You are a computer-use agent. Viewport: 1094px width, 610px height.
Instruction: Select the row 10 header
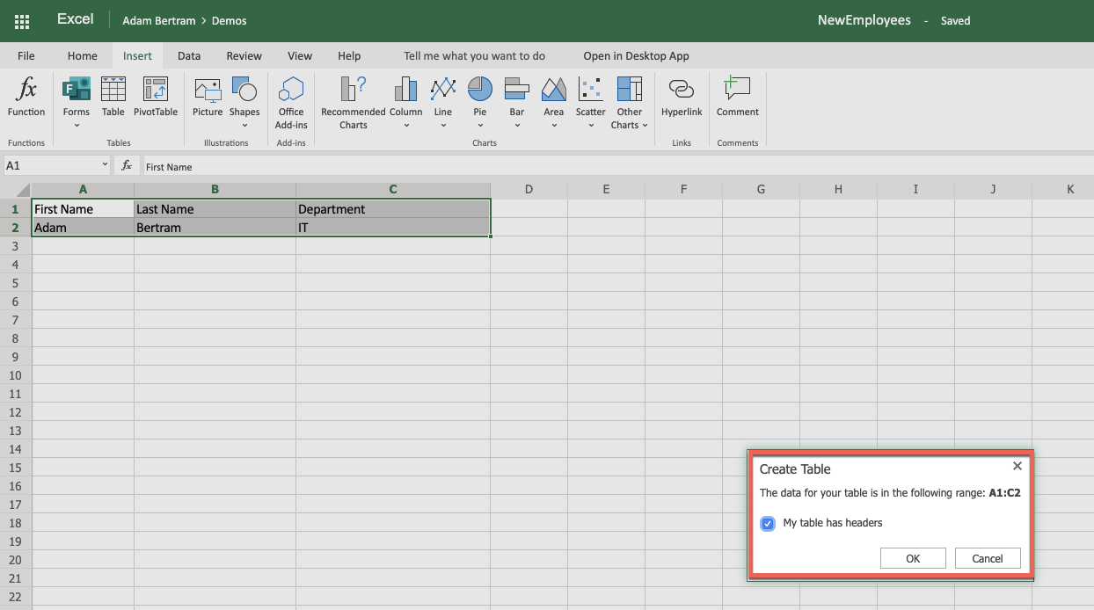click(15, 375)
